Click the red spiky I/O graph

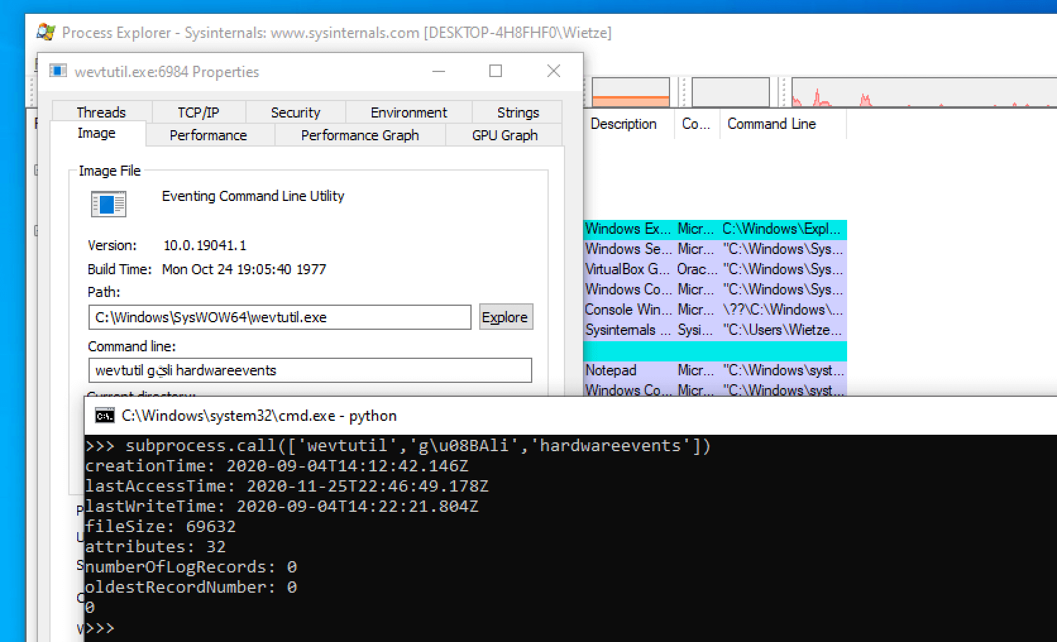pos(924,92)
